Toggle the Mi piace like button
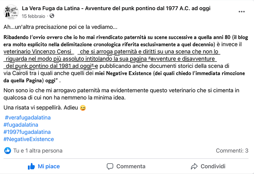Screen dimensions: 254x174 coord(44,166)
